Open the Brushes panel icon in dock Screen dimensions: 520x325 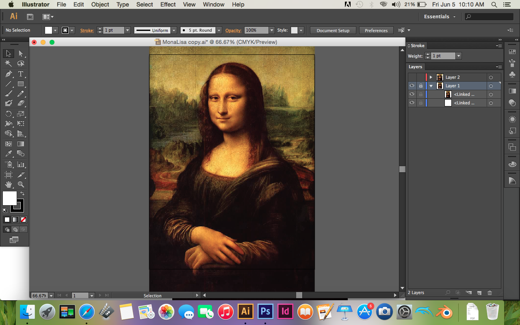click(x=512, y=63)
